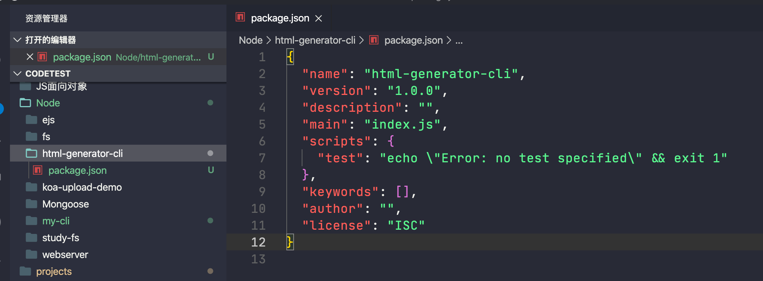The image size is (763, 281).
Task: Click line number 12 in gutter
Action: tap(258, 242)
